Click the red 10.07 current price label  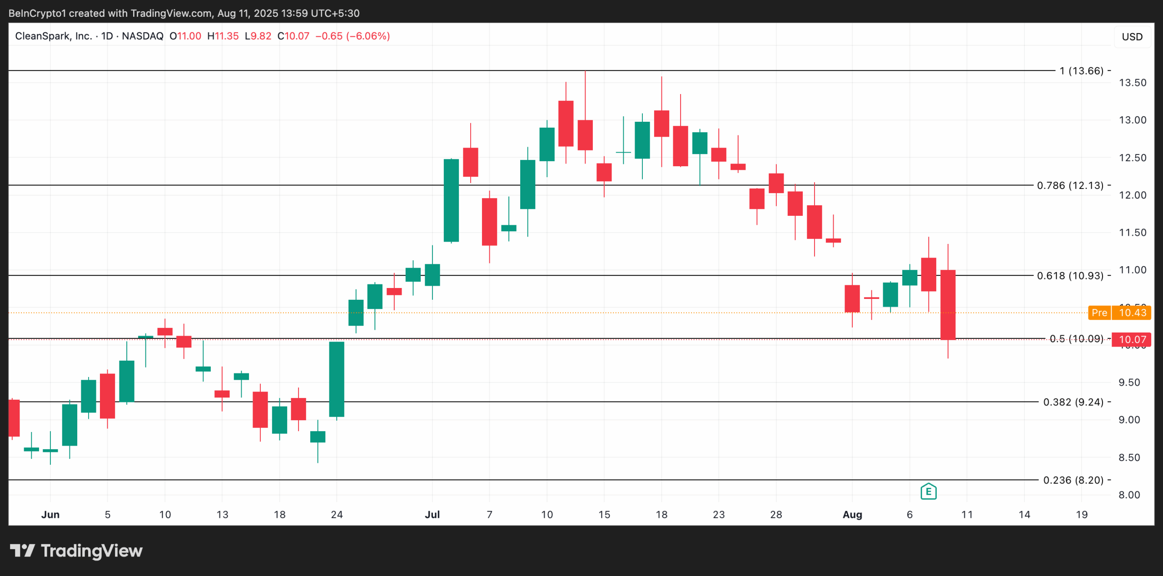coord(1131,339)
